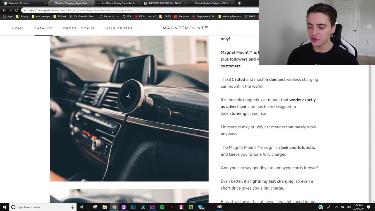The image size is (375, 211).
Task: Open the Ads manager bookmark folder
Action: (x=41, y=16)
